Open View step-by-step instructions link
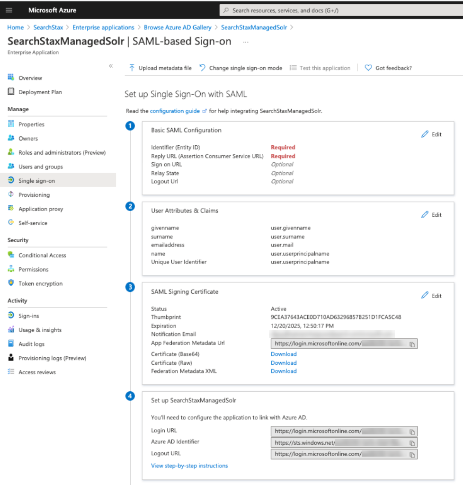463x485 pixels. pos(189,466)
